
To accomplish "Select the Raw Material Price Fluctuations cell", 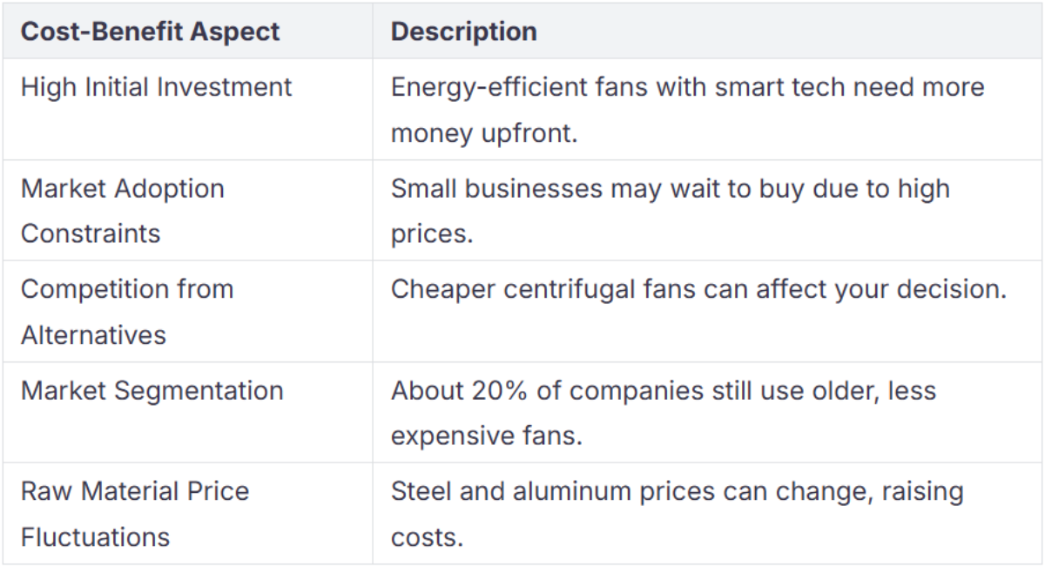I will 135,514.
